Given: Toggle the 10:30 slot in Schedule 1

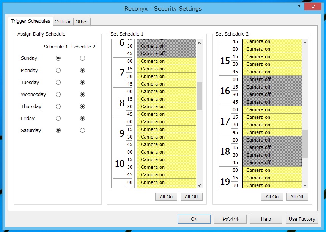Looking at the screenshot, I should click(167, 167).
